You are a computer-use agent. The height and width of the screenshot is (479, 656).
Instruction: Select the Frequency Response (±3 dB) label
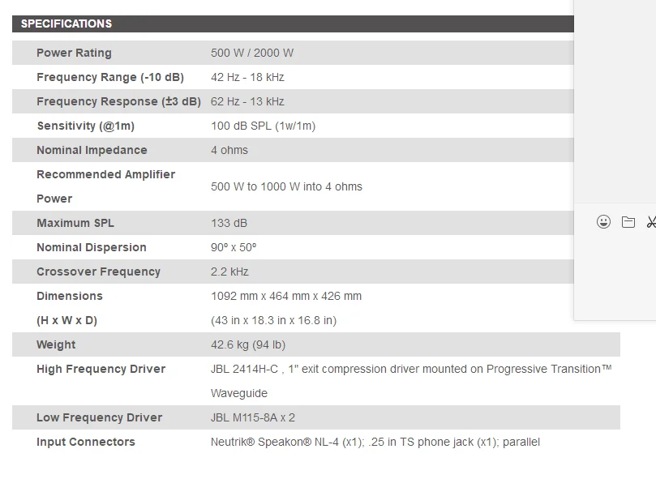point(118,101)
